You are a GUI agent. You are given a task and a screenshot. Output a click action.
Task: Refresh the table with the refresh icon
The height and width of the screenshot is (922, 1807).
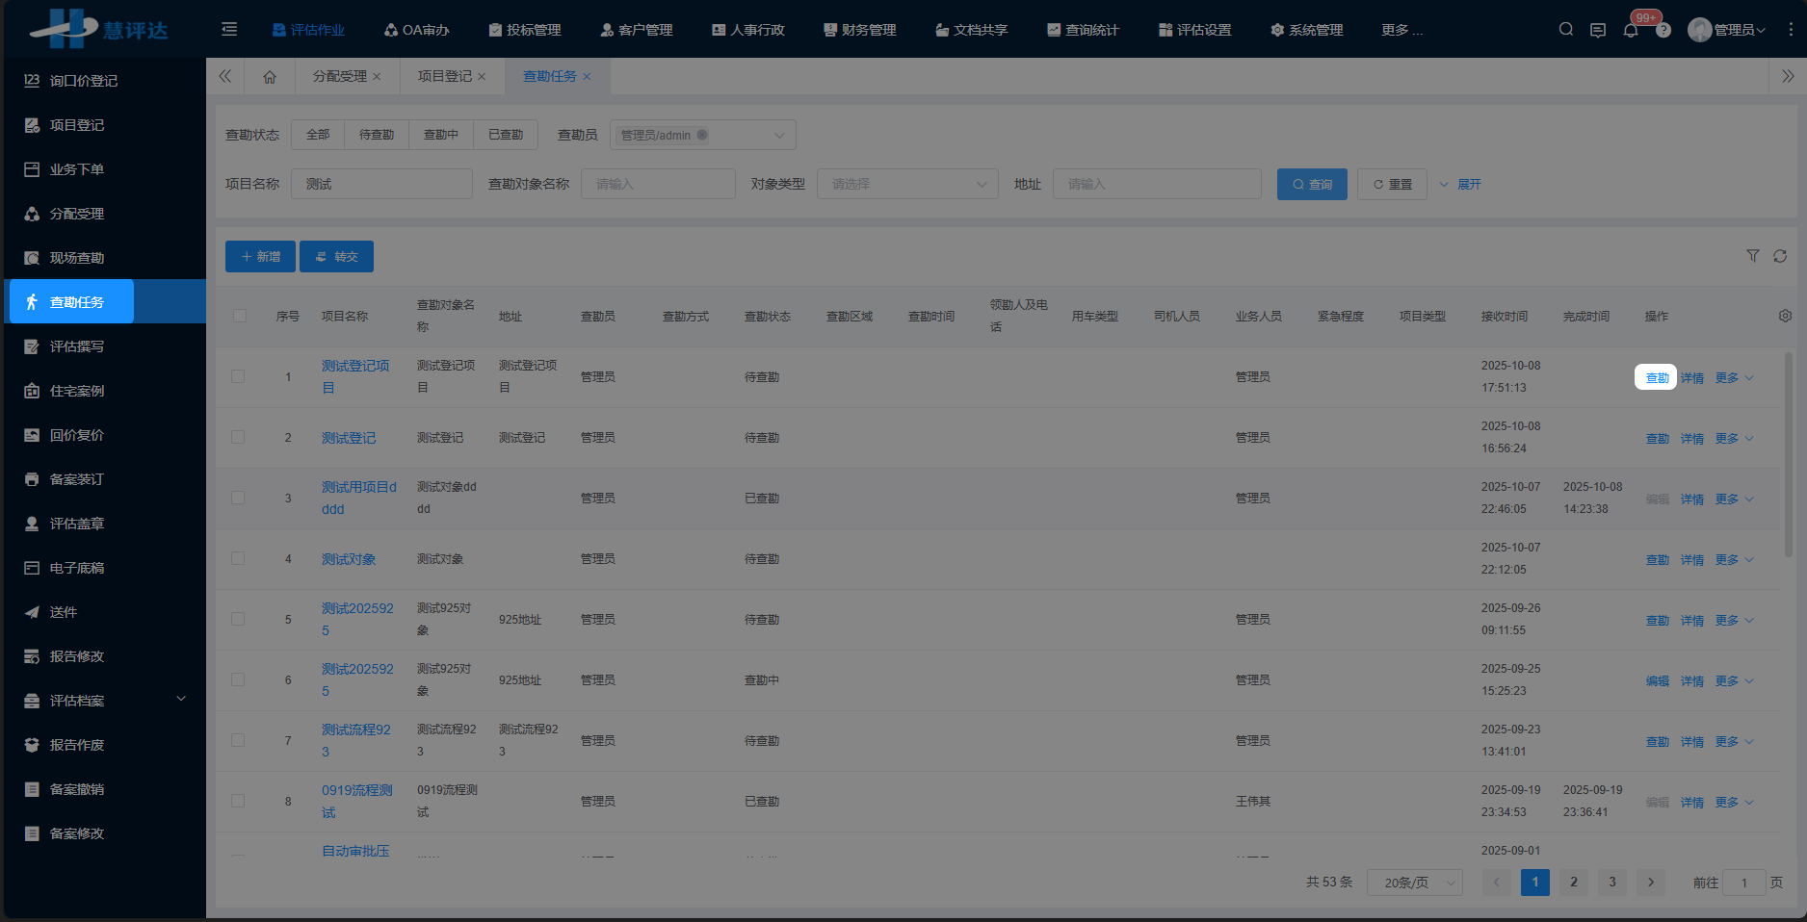pyautogui.click(x=1781, y=256)
